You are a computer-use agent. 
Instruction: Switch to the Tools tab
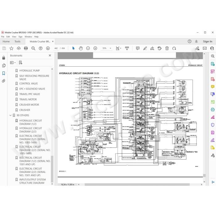[17, 41]
